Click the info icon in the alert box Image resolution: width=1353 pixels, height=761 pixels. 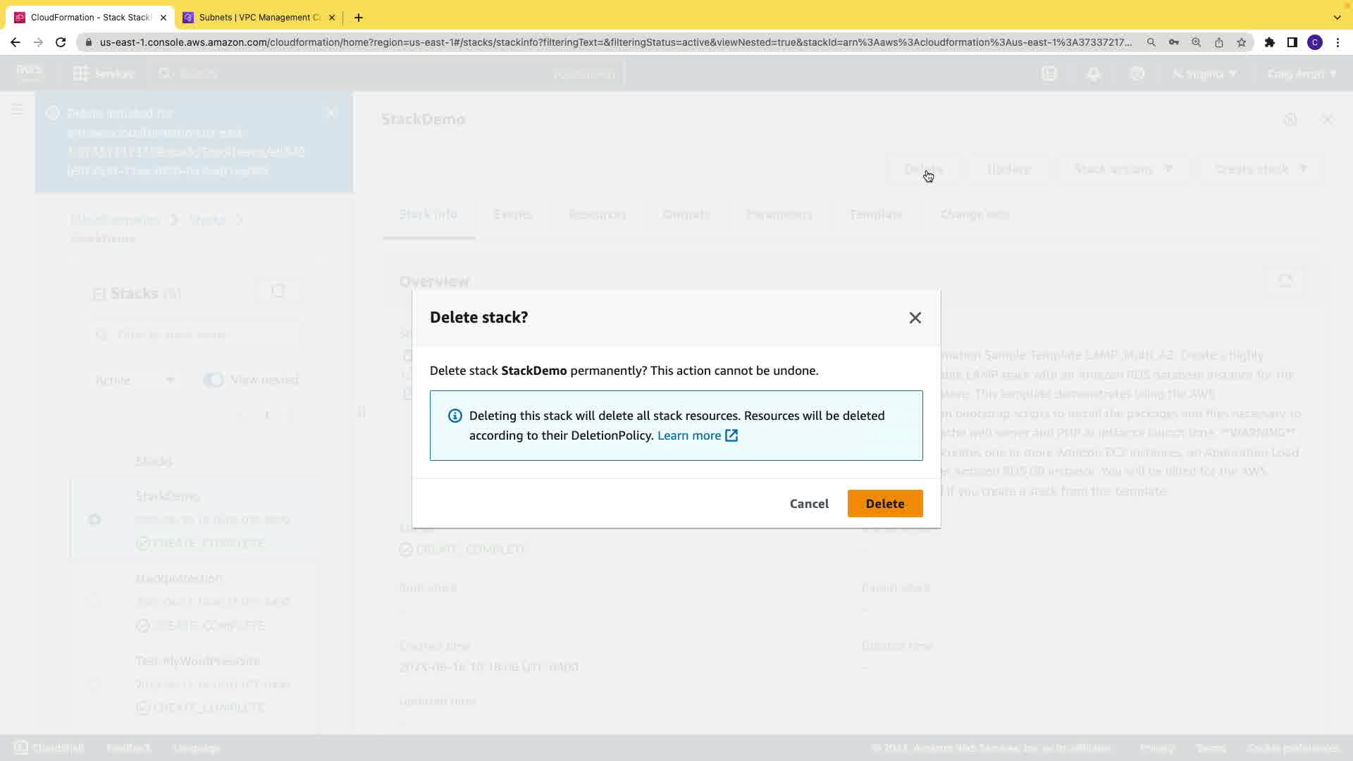click(x=455, y=416)
